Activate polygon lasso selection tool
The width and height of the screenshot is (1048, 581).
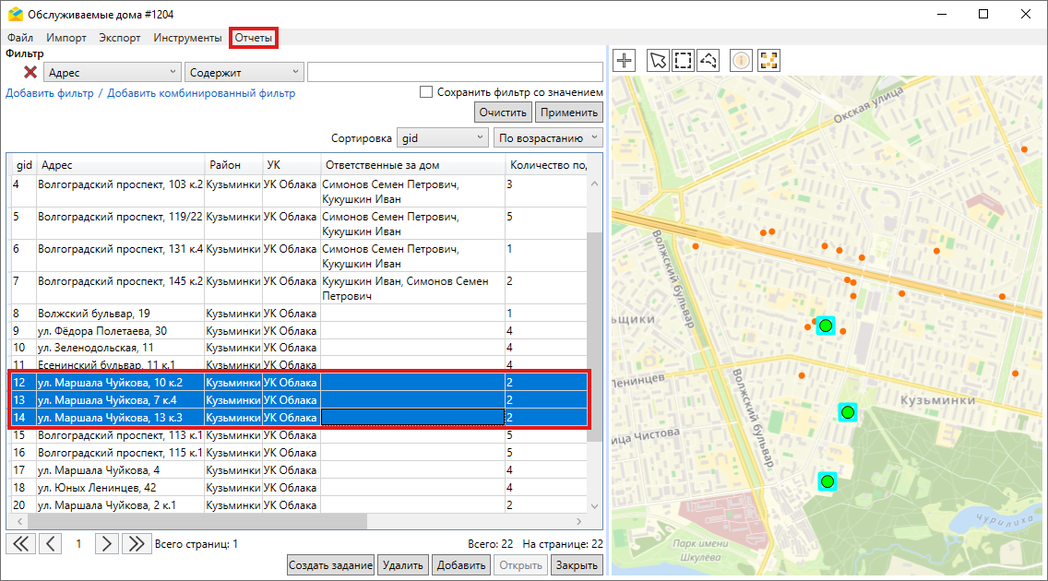(709, 61)
